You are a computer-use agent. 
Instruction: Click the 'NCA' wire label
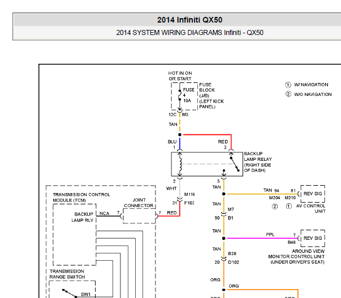(104, 213)
